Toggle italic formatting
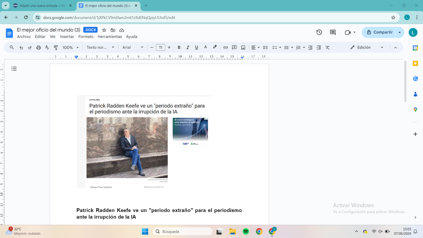The width and height of the screenshot is (423, 238). 188,48
